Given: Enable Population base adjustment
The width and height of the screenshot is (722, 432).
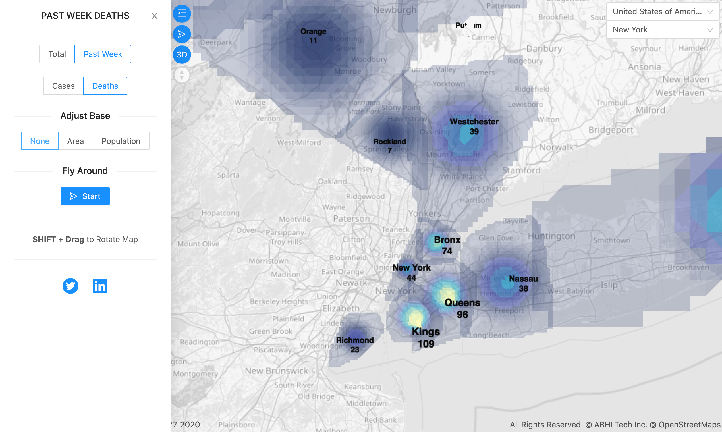Looking at the screenshot, I should 121,141.
